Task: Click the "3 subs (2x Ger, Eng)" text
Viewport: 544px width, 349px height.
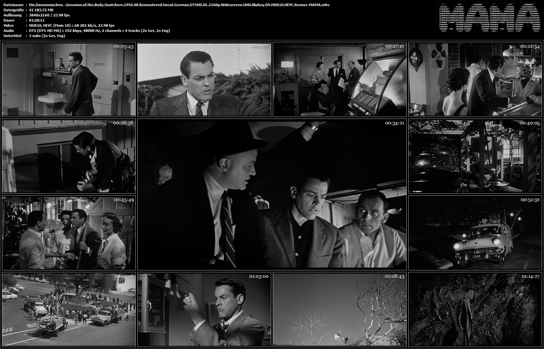Action: click(x=47, y=36)
